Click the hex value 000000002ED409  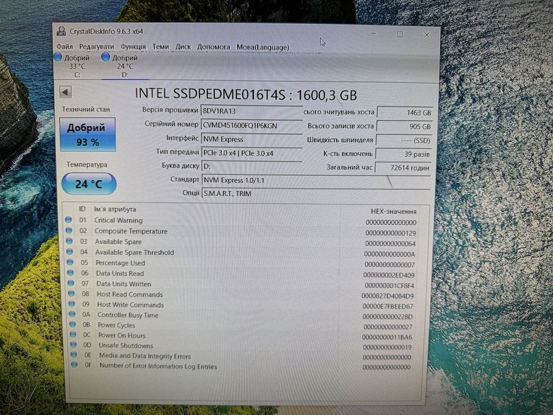[389, 275]
